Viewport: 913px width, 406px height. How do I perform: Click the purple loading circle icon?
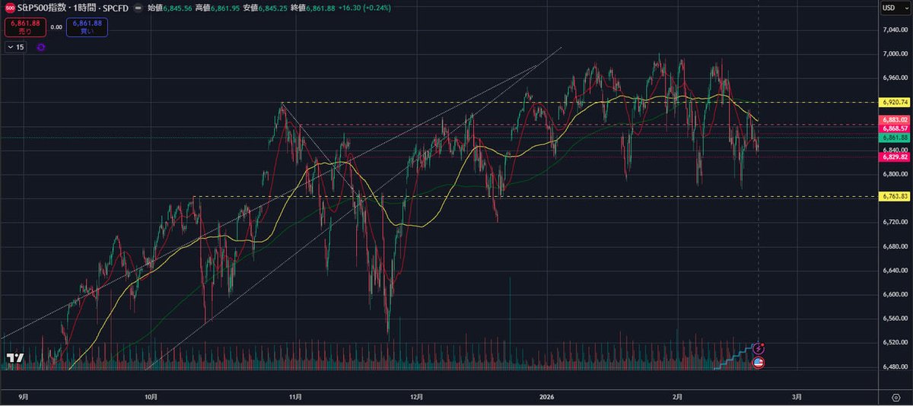tap(40, 47)
